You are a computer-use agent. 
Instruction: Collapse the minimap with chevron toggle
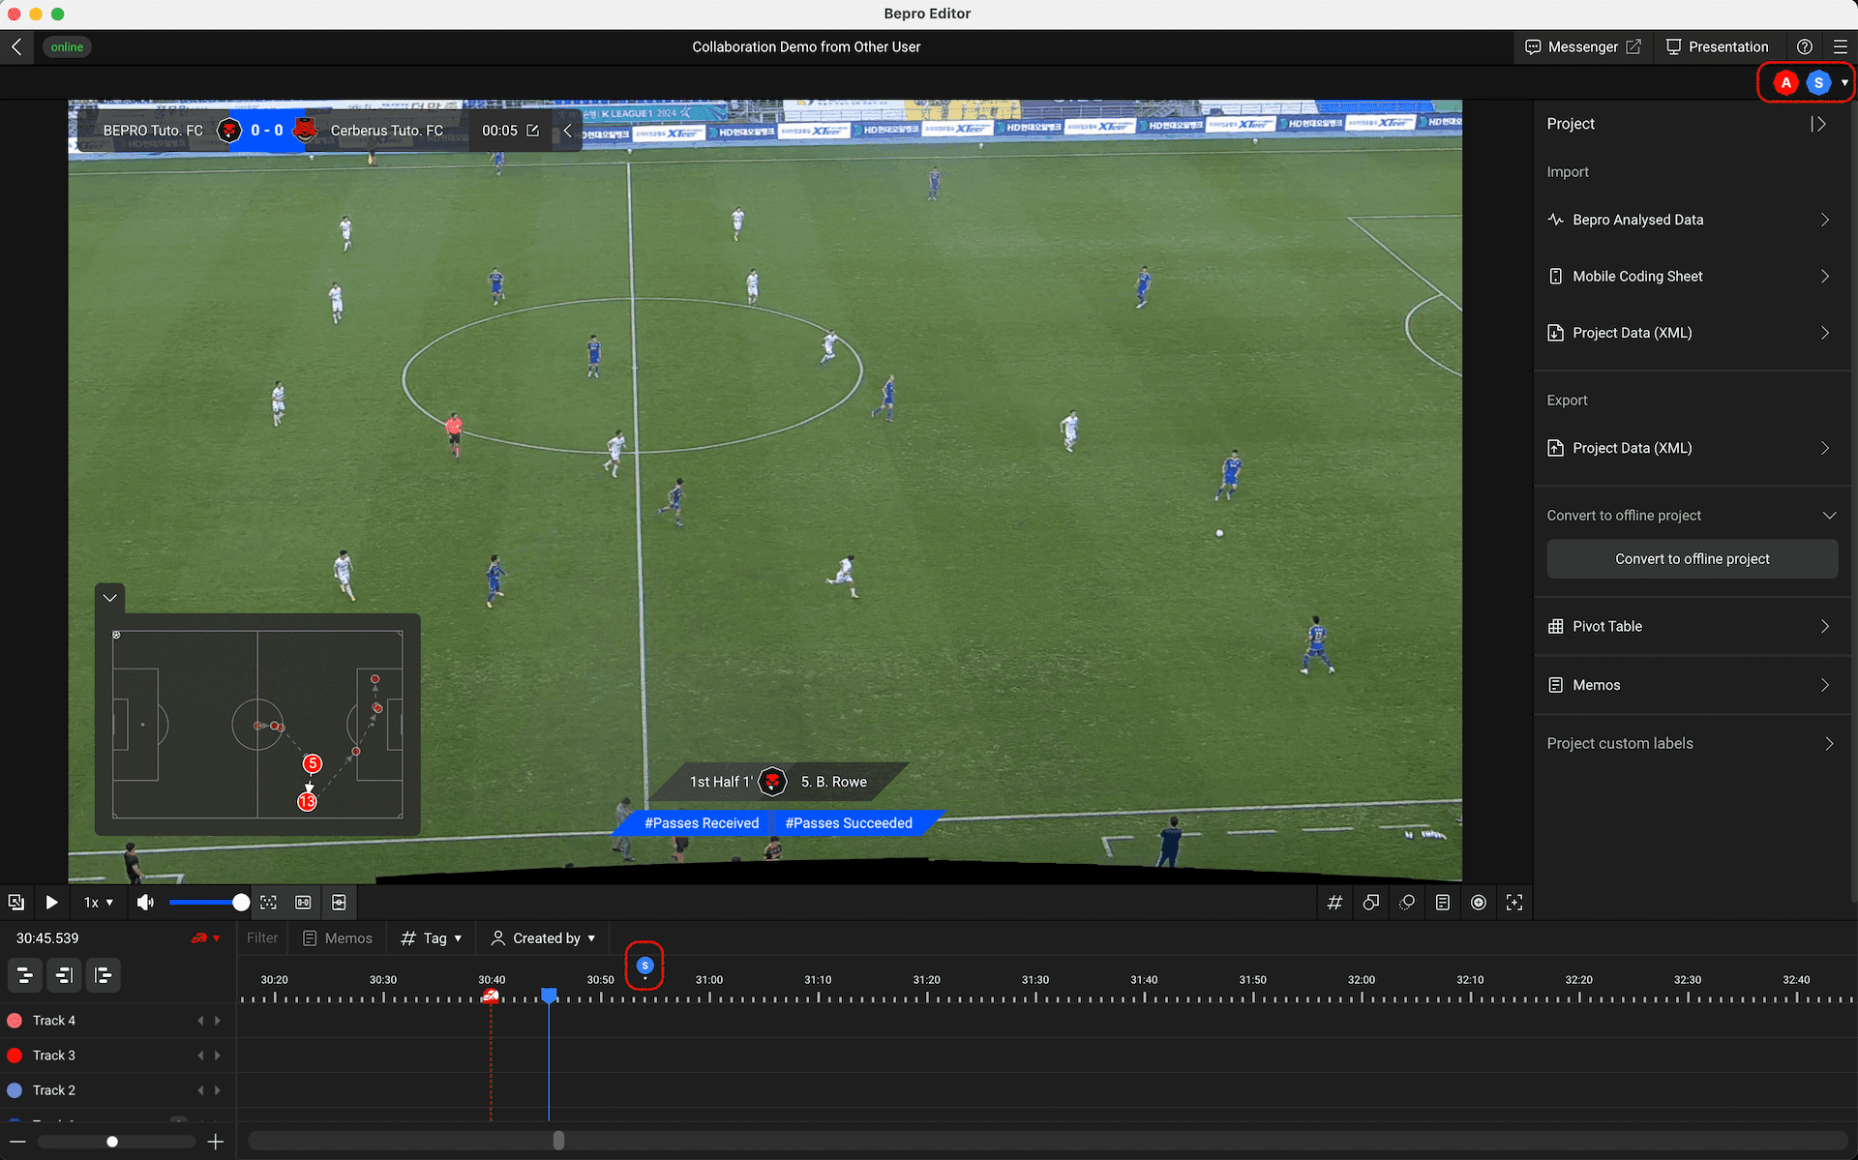110,598
